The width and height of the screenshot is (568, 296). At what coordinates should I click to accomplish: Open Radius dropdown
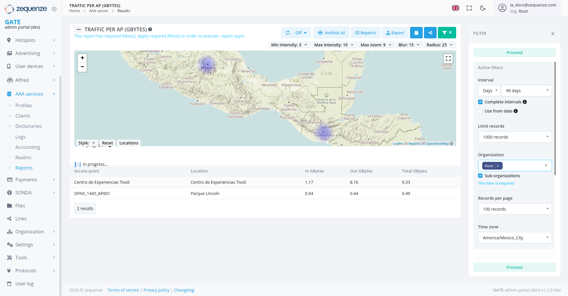[440, 45]
